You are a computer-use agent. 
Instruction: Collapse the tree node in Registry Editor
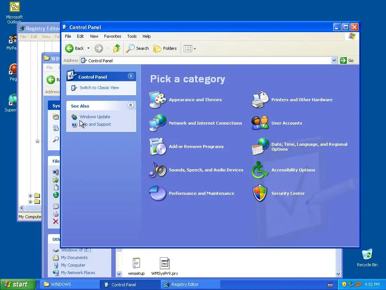pos(37,141)
